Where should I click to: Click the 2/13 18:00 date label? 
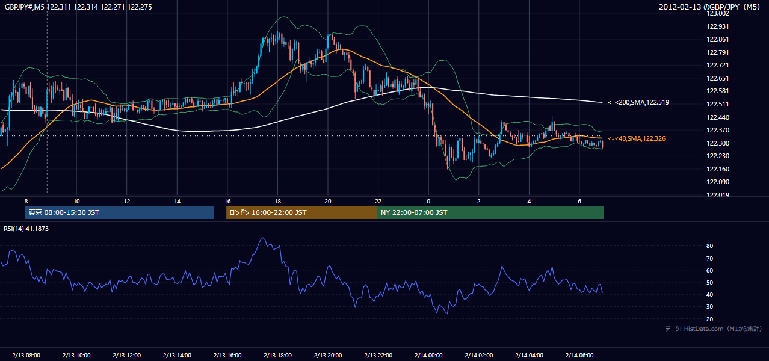coord(277,355)
